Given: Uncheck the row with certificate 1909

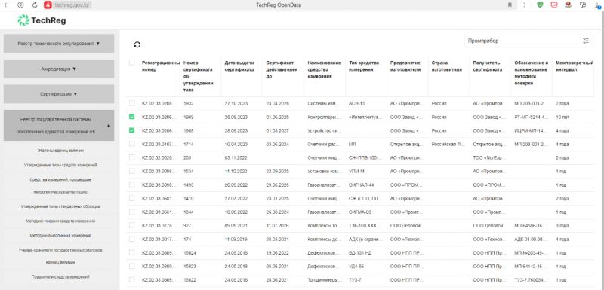Looking at the screenshot, I should click(x=132, y=117).
